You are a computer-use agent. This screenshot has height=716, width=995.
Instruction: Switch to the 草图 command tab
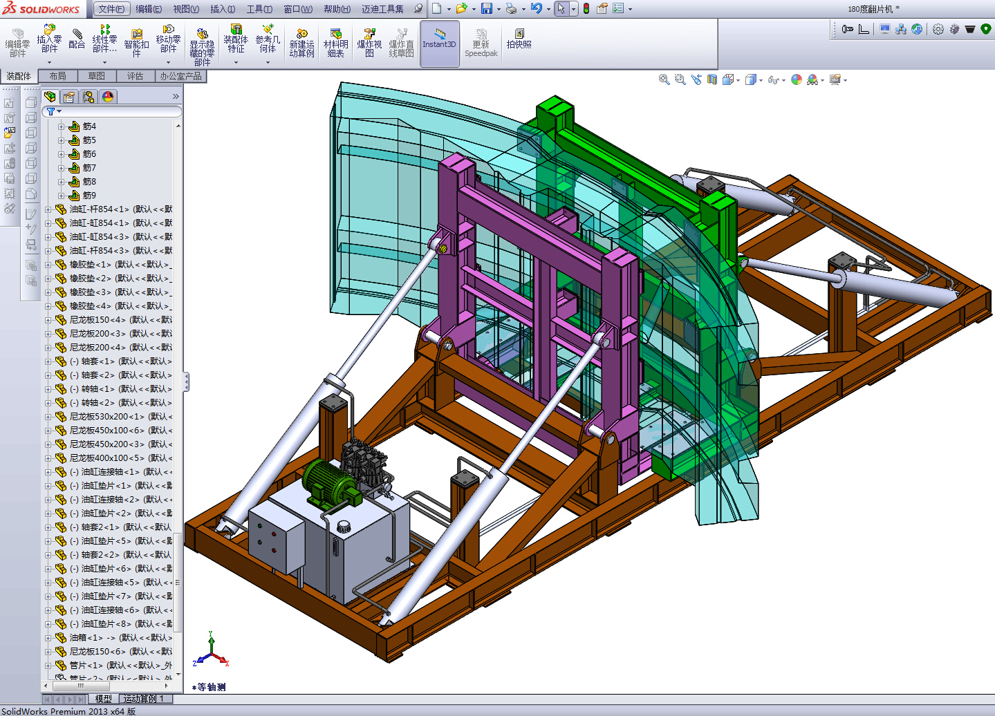(97, 76)
